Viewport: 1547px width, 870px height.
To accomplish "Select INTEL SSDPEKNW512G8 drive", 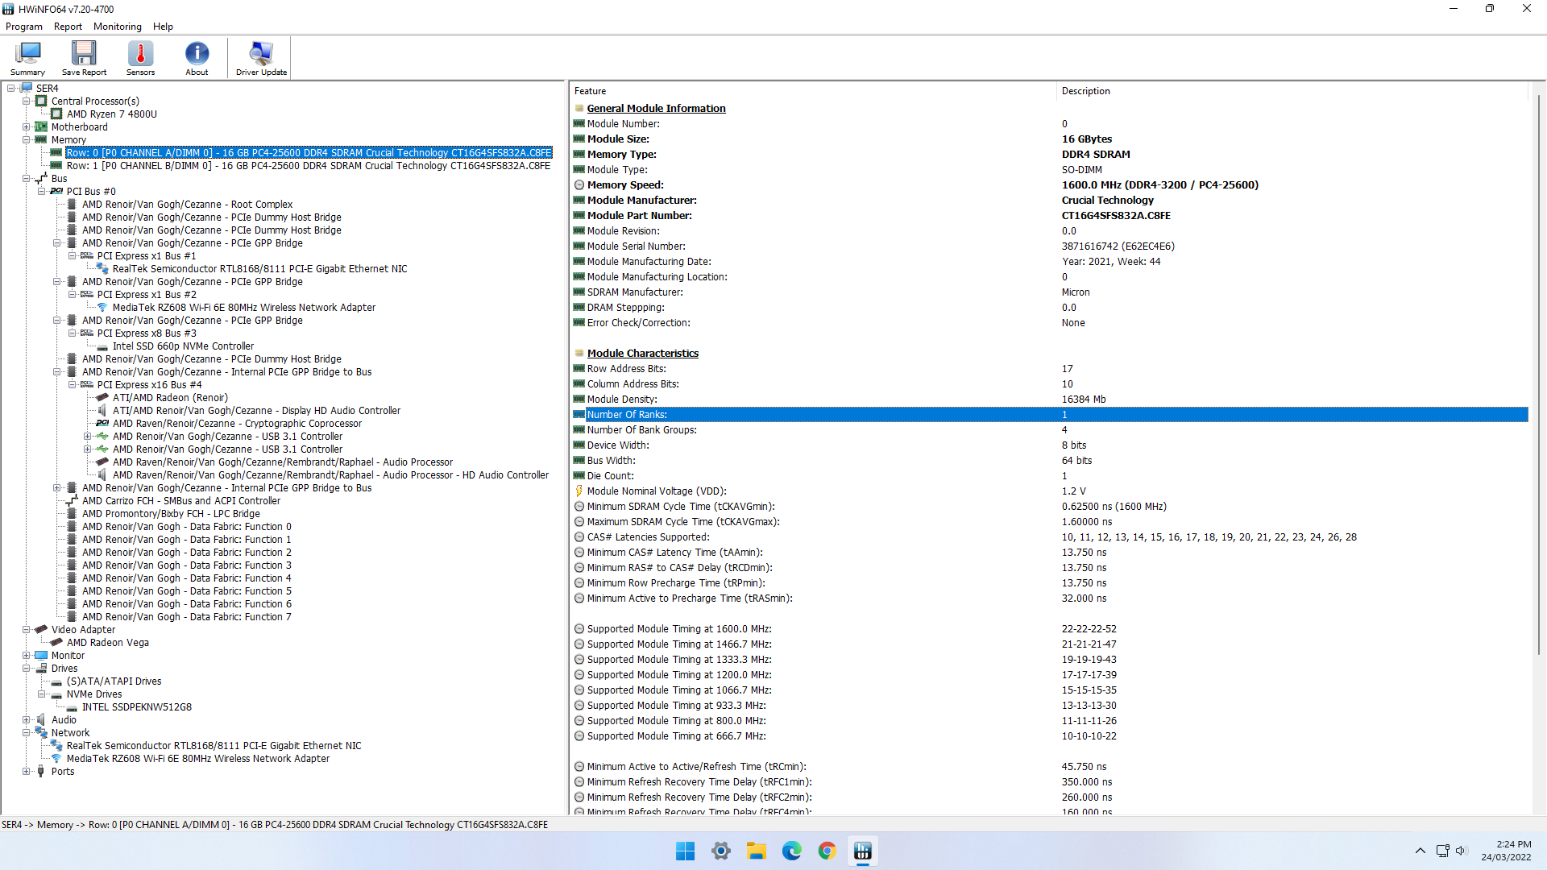I will (137, 707).
